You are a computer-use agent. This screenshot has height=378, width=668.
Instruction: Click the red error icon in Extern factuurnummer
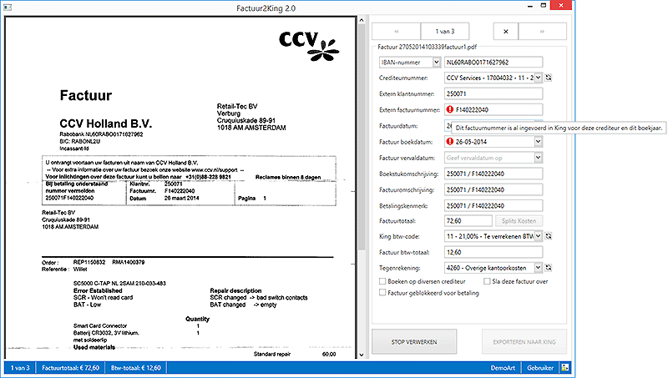[x=450, y=109]
